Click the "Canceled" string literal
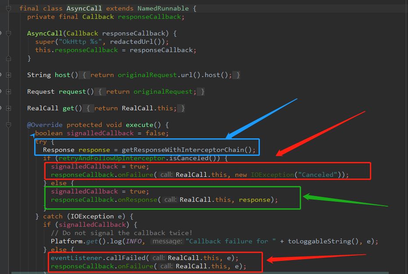Viewport: 408px width, 274px height. pyautogui.click(x=318, y=175)
